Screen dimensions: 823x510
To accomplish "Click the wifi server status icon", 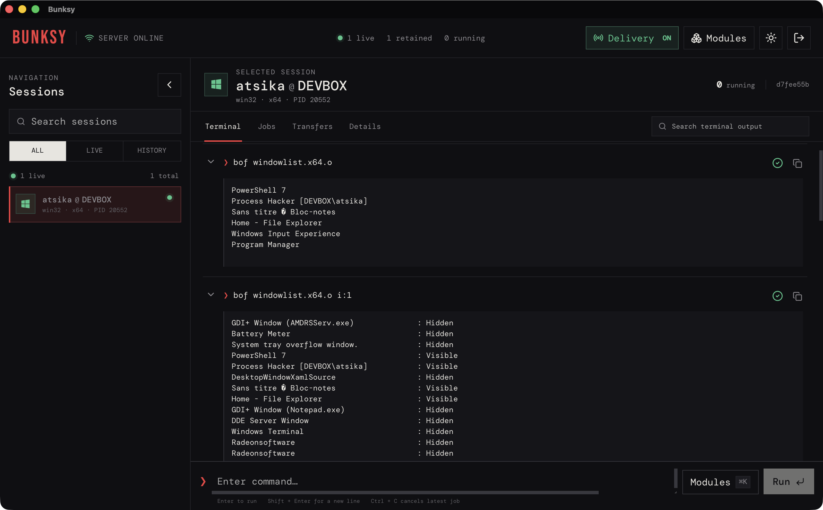I will click(x=89, y=38).
